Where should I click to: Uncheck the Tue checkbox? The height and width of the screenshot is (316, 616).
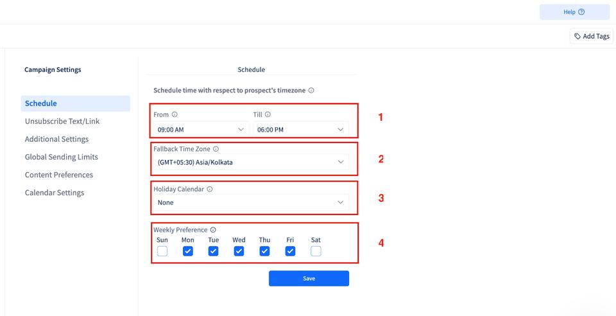coord(213,251)
